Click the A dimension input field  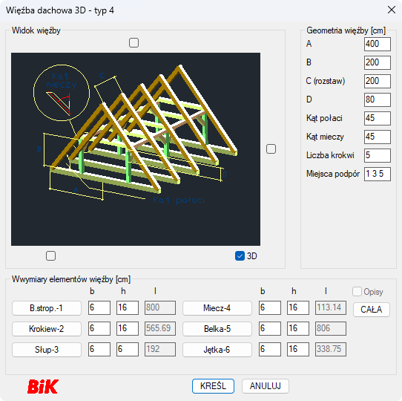(378, 44)
